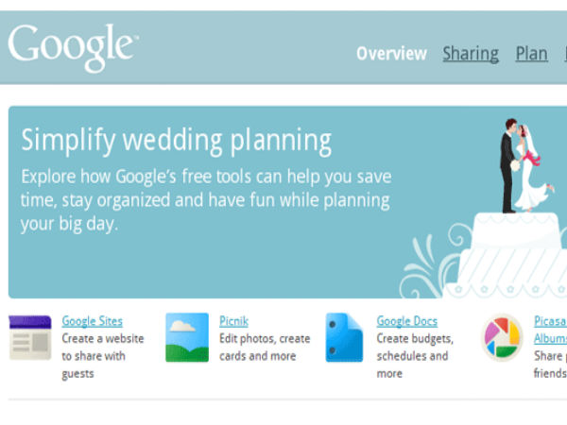Select the Overview tab
The height and width of the screenshot is (425, 567).
391,54
